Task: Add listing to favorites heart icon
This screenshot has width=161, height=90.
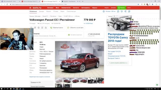Action: tap(31, 28)
